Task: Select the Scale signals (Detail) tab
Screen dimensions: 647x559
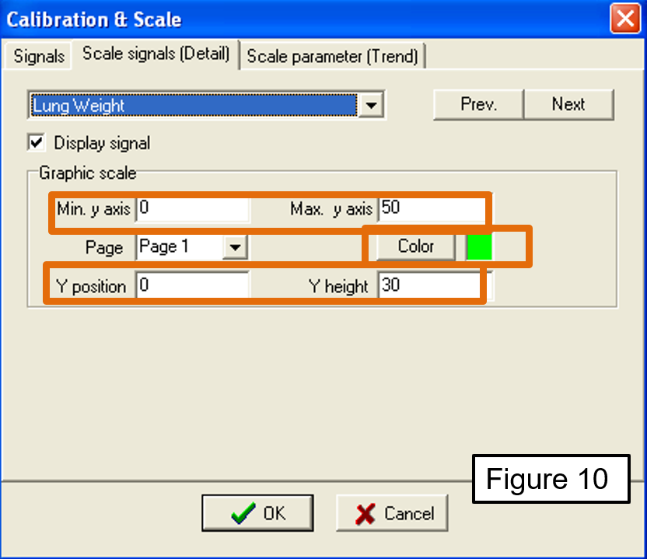Action: pyautogui.click(x=156, y=54)
